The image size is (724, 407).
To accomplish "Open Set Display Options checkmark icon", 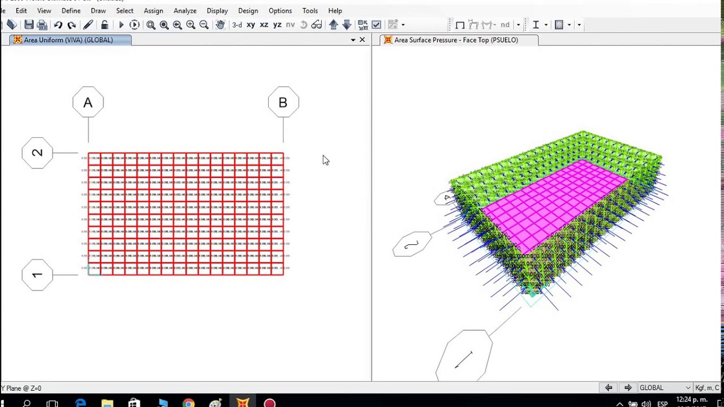I will point(376,25).
